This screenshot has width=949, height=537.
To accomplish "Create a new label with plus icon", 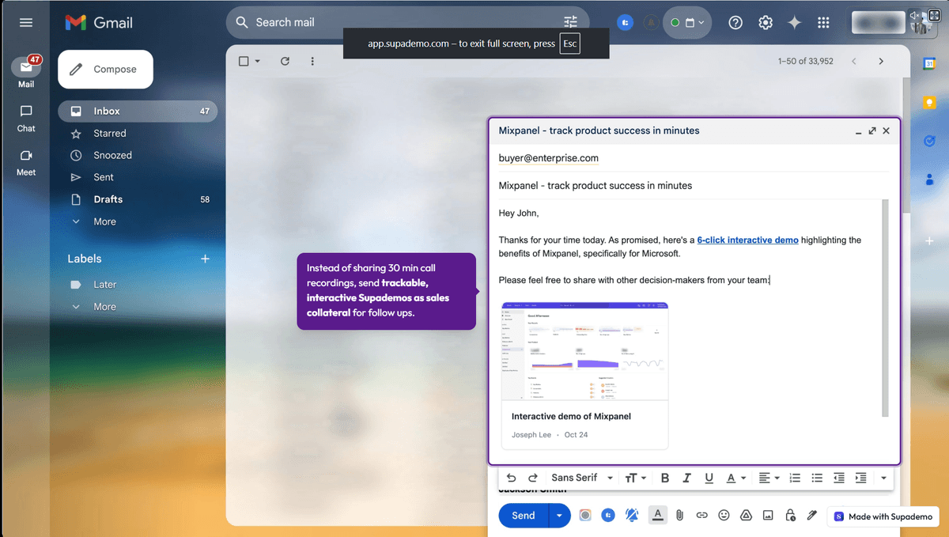I will 205,259.
